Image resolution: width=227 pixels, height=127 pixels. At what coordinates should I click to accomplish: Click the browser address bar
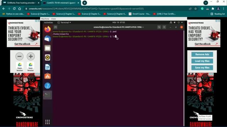[107, 8]
